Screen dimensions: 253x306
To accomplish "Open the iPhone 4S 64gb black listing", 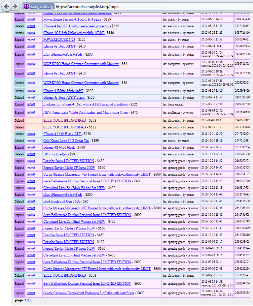I will click(x=59, y=148).
